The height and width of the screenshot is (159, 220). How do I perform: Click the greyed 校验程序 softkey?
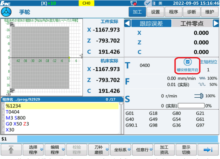tap(77, 150)
